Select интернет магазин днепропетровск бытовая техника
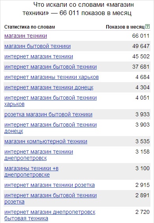154x223 pixels. pos(50,215)
